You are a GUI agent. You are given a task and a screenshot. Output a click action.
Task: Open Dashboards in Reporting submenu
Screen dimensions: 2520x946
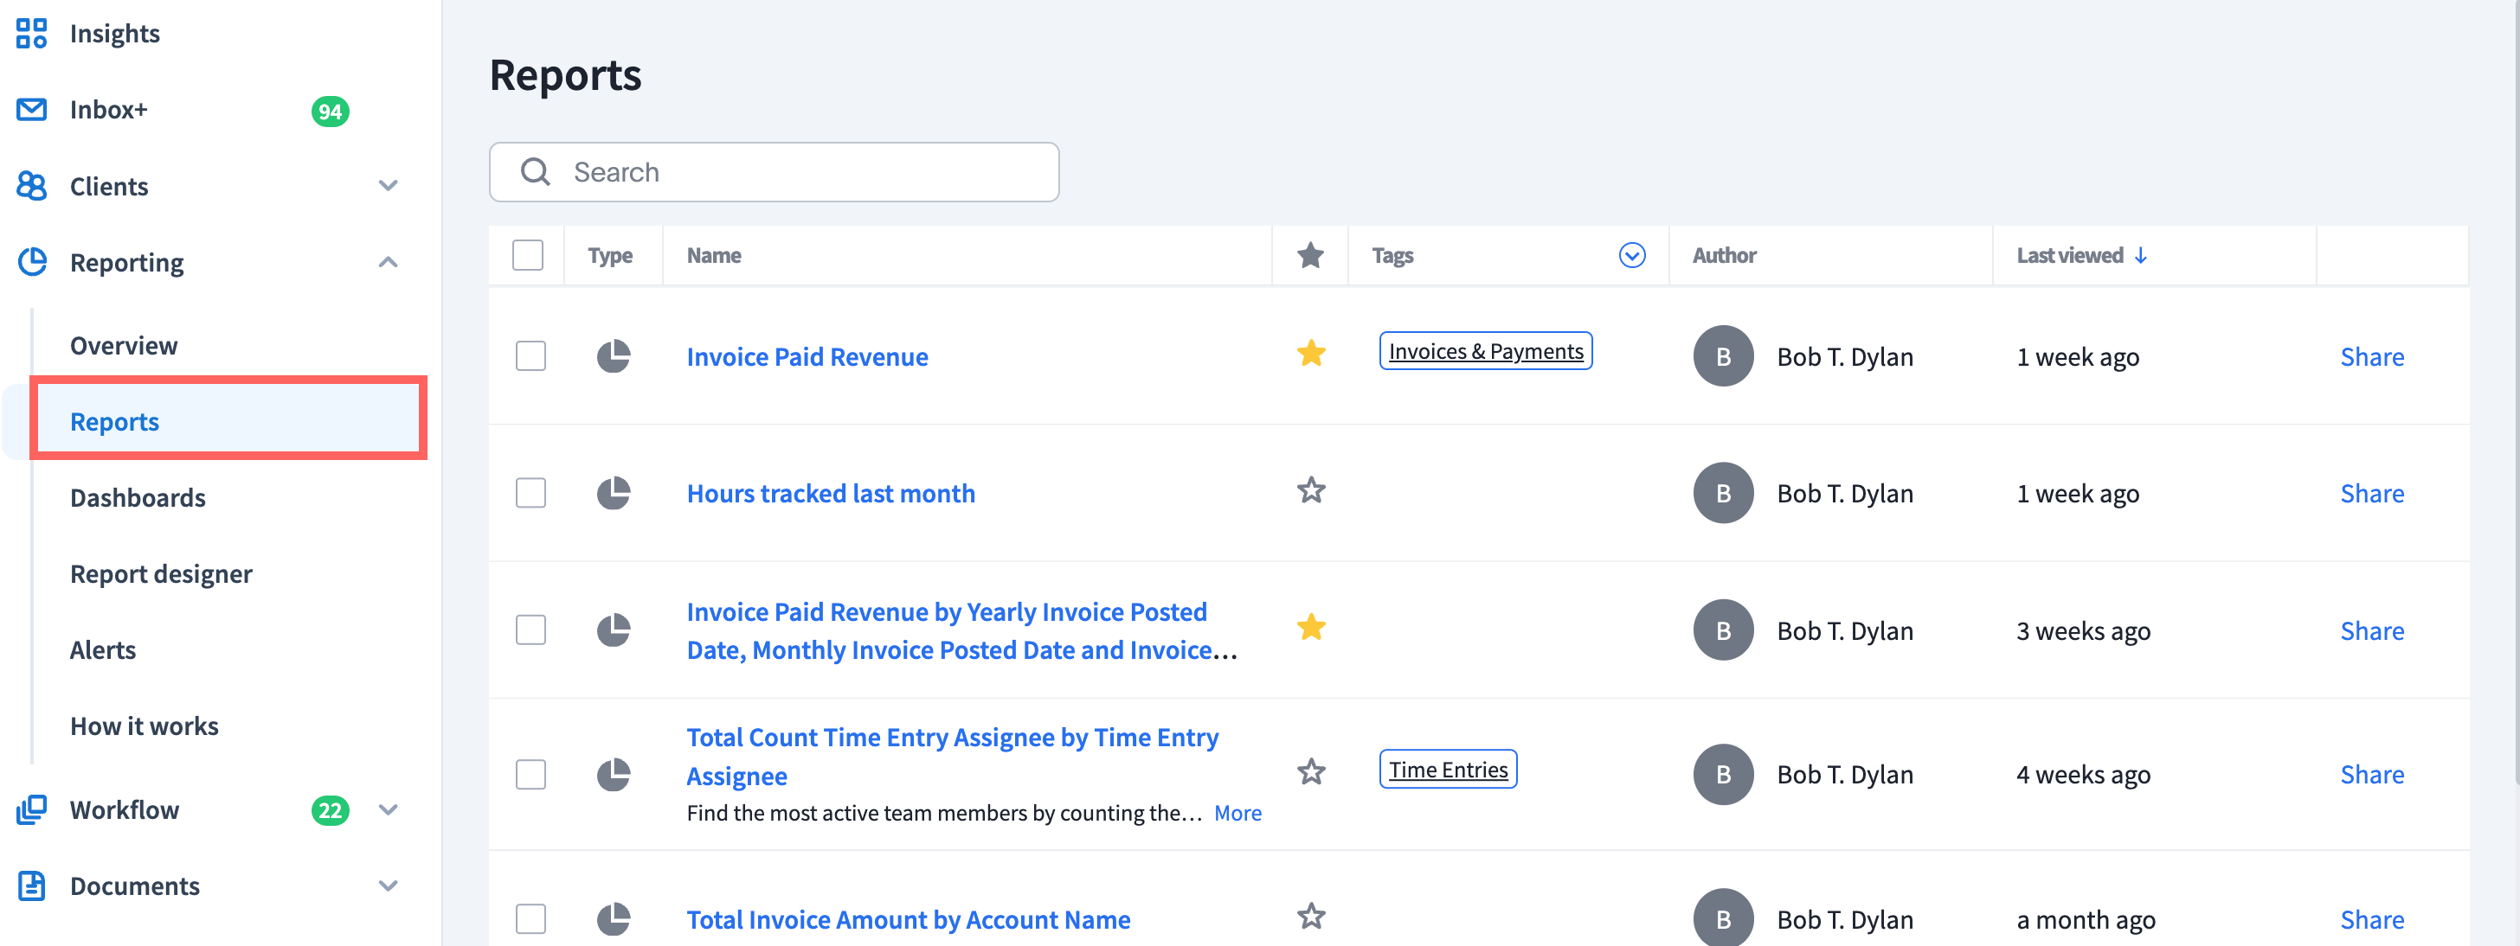point(138,497)
